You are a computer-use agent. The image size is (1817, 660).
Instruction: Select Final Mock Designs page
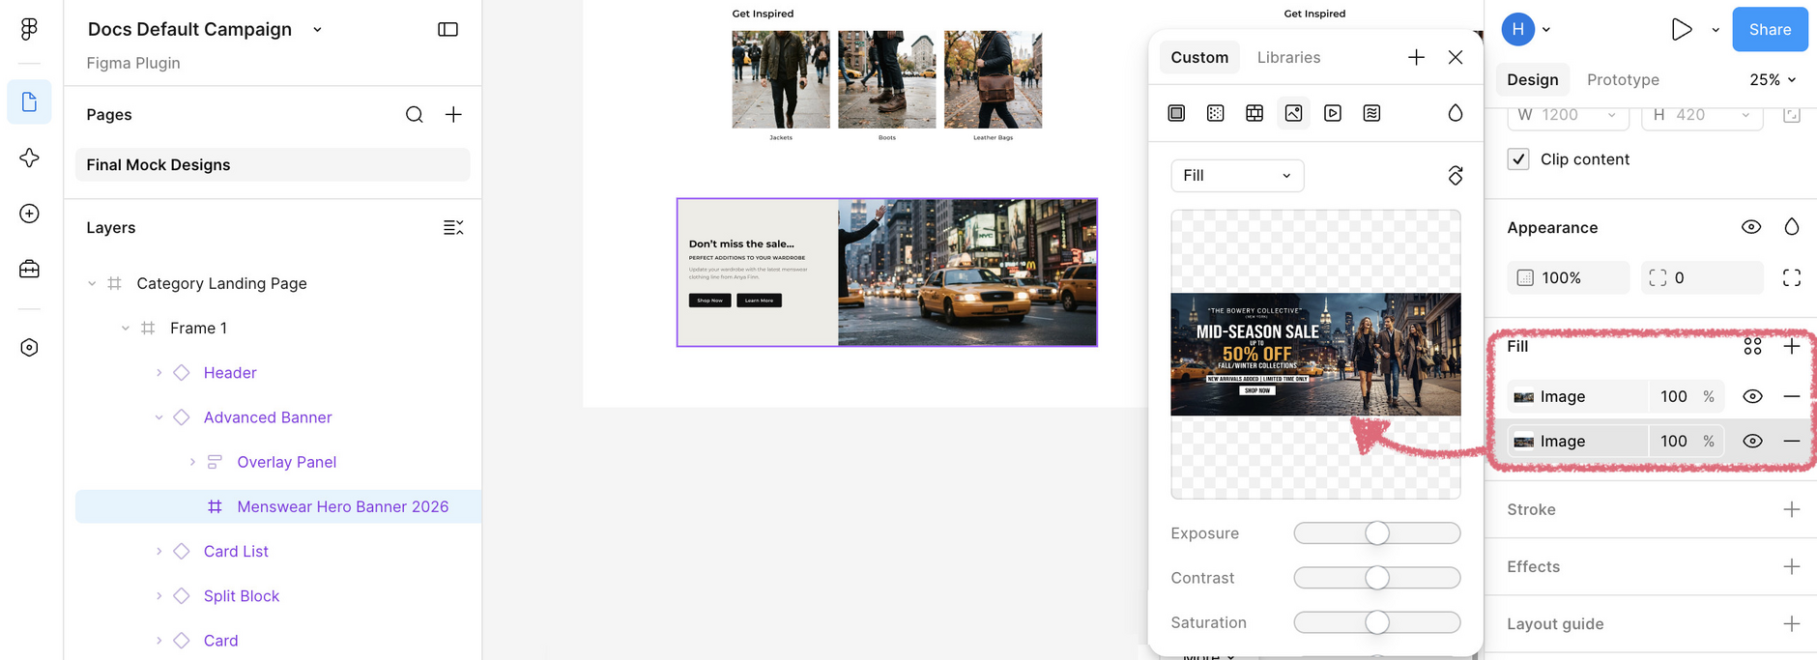[273, 164]
